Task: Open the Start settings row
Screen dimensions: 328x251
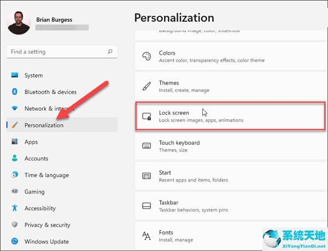Action: [x=229, y=176]
